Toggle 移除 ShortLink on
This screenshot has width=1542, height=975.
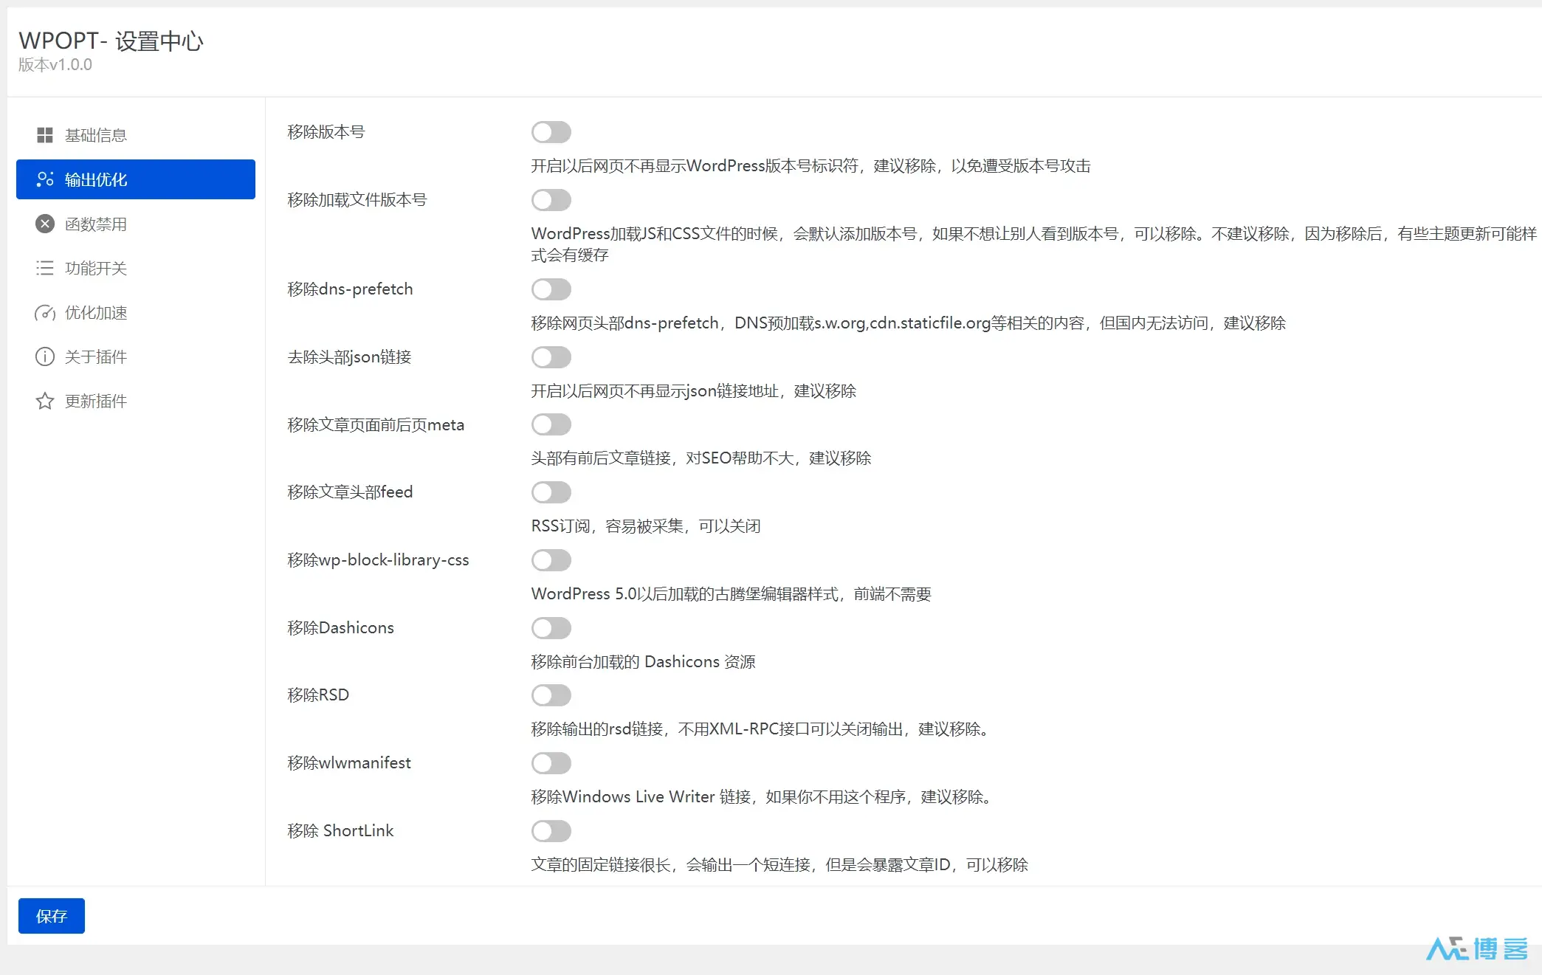(x=551, y=831)
